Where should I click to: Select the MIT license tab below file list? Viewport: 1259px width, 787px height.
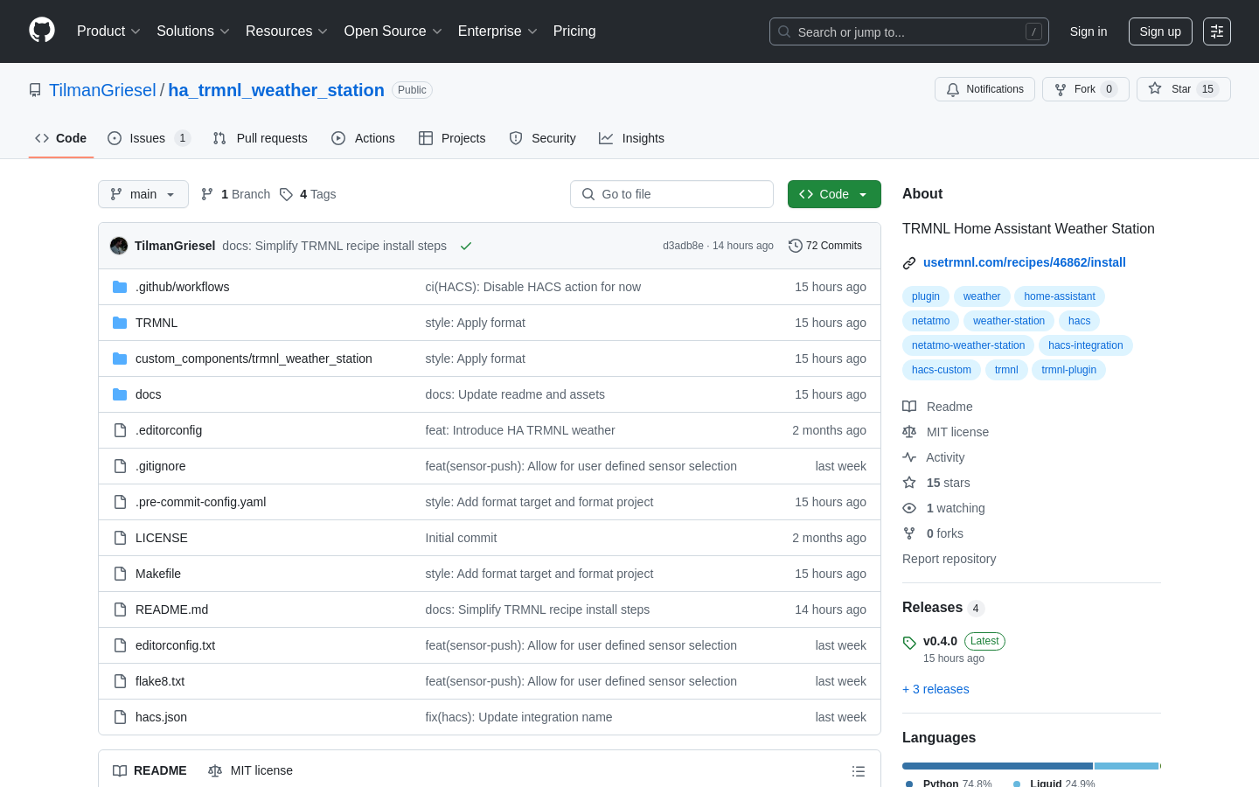coord(250,770)
